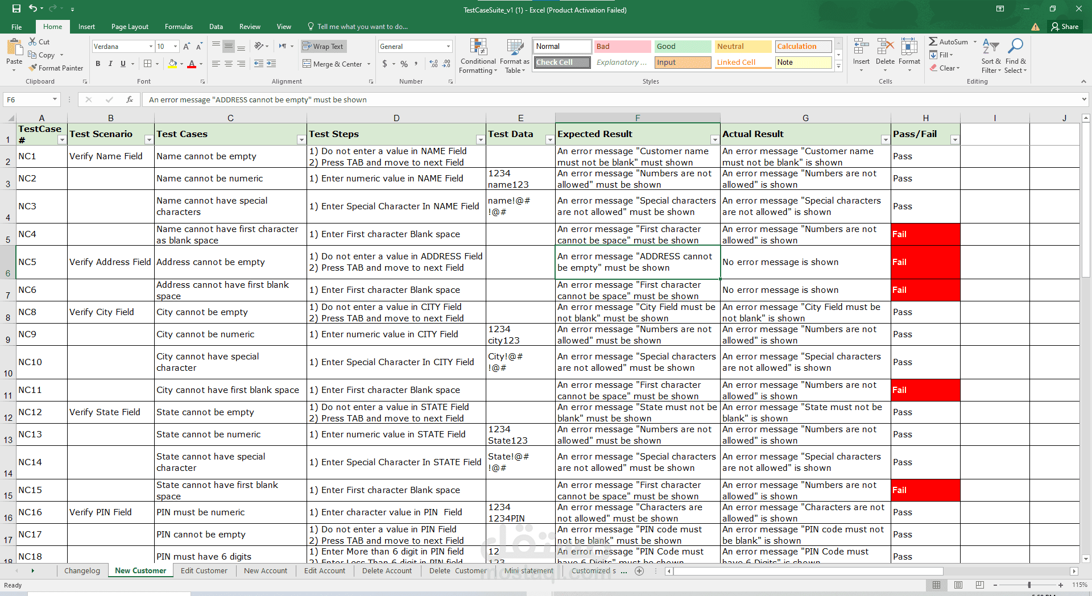Image resolution: width=1092 pixels, height=596 pixels.
Task: Click the Clear eraser tool
Action: click(945, 68)
